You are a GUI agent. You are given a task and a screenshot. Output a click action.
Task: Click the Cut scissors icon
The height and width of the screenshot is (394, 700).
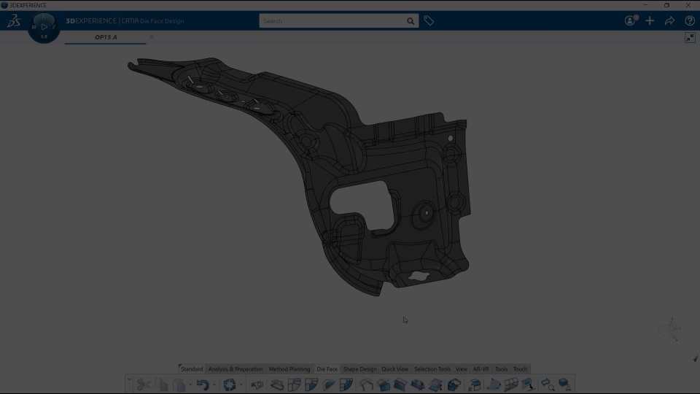pos(144,385)
